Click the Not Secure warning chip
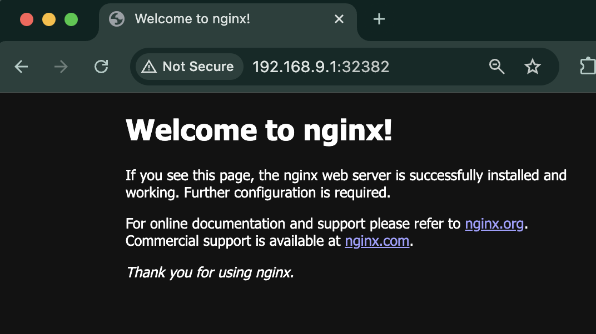Image resolution: width=596 pixels, height=334 pixels. pos(189,67)
